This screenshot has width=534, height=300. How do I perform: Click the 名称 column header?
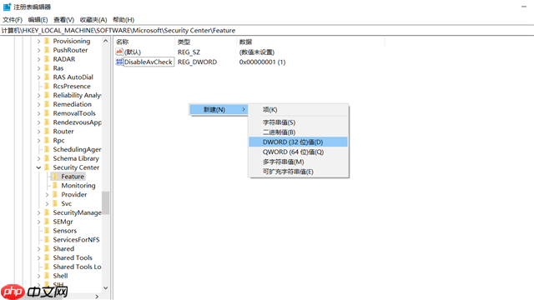click(144, 42)
